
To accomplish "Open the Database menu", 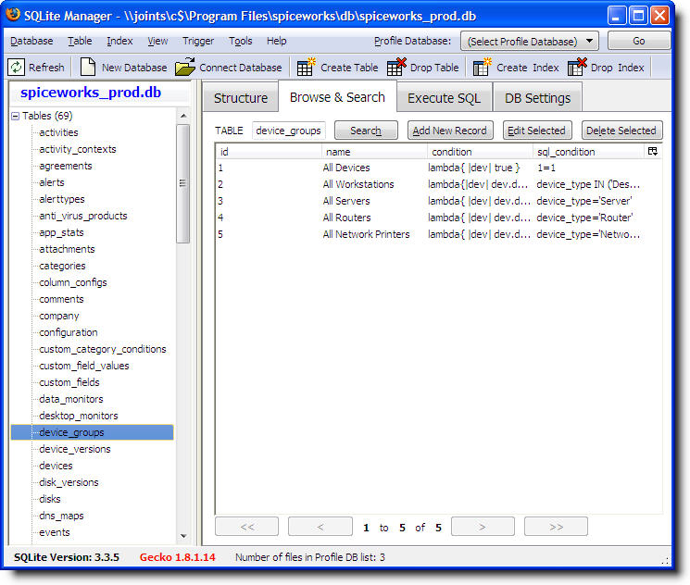I will pos(31,41).
